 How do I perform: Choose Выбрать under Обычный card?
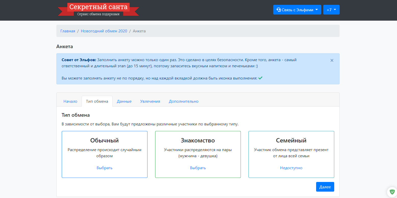104,168
